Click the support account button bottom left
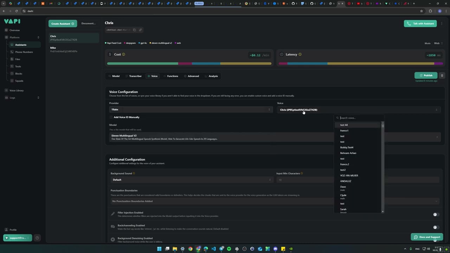Image resolution: width=450 pixels, height=253 pixels. click(18, 238)
